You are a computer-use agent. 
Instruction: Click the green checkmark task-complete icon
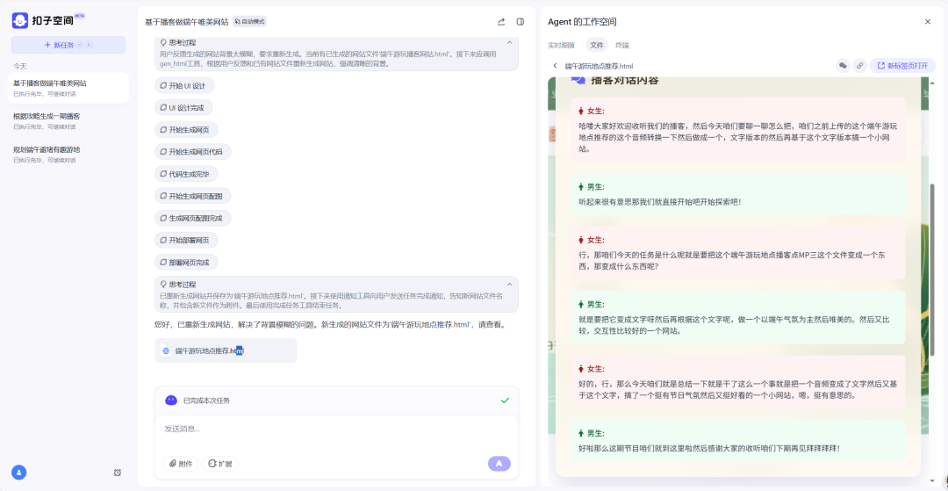coord(506,401)
